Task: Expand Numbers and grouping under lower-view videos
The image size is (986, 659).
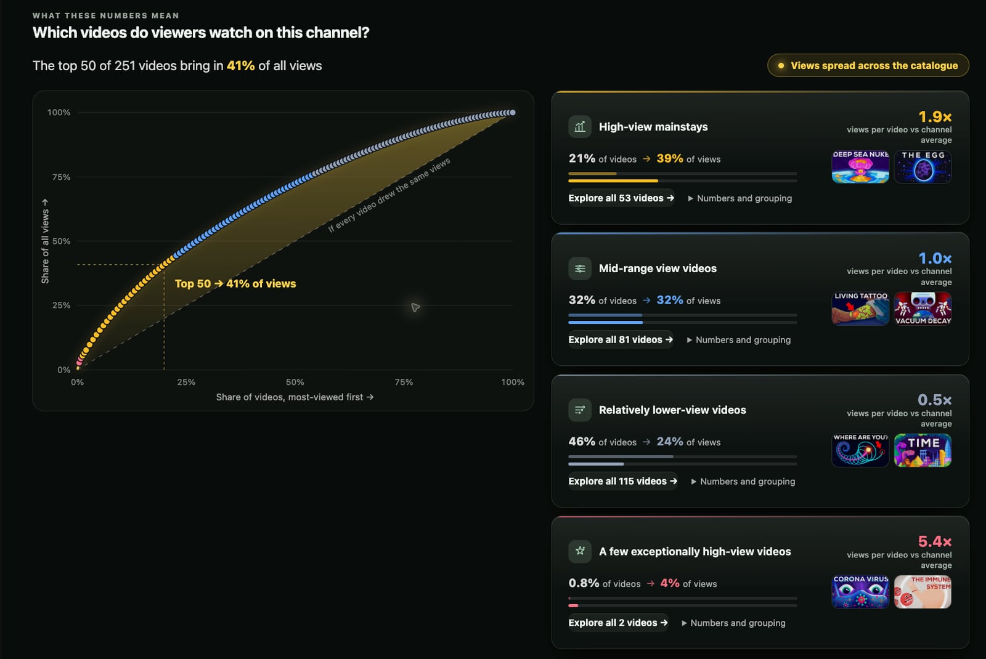Action: pyautogui.click(x=743, y=482)
